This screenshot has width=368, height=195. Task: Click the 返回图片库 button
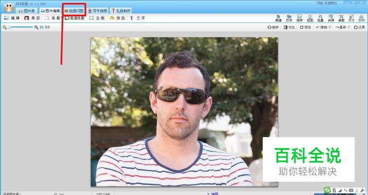pyautogui.click(x=11, y=194)
